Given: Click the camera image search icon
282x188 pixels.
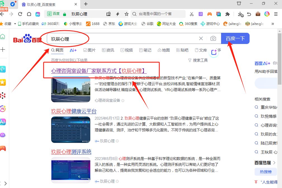Looking at the screenshot, I should pos(213,39).
